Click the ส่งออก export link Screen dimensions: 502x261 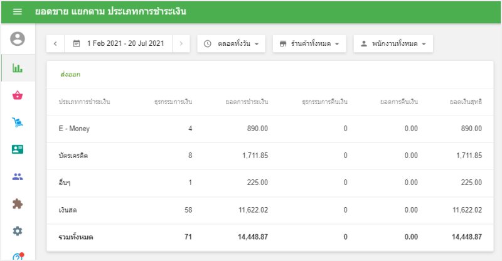click(70, 74)
